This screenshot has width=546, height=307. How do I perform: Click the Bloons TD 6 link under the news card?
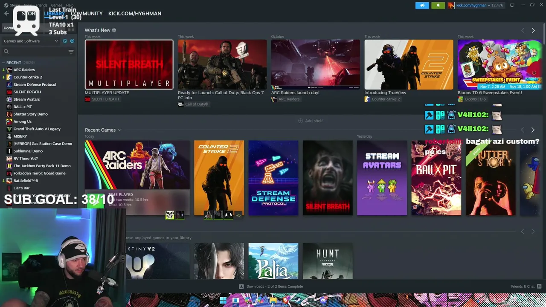coord(472,99)
